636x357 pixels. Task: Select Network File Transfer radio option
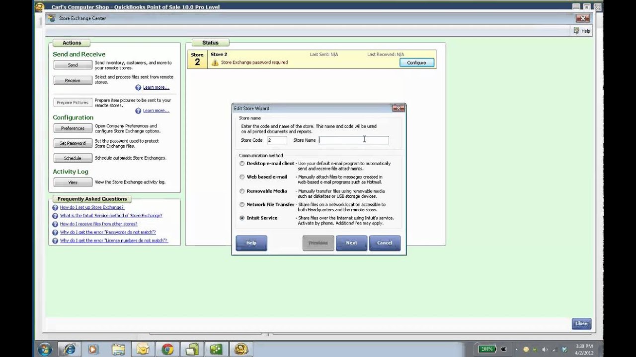[242, 204]
